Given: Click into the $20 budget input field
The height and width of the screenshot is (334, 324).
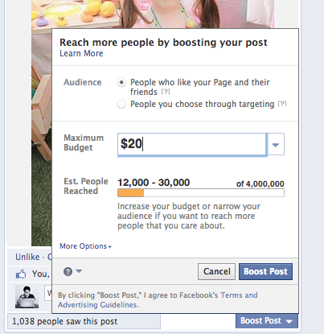Looking at the screenshot, I should (x=192, y=144).
